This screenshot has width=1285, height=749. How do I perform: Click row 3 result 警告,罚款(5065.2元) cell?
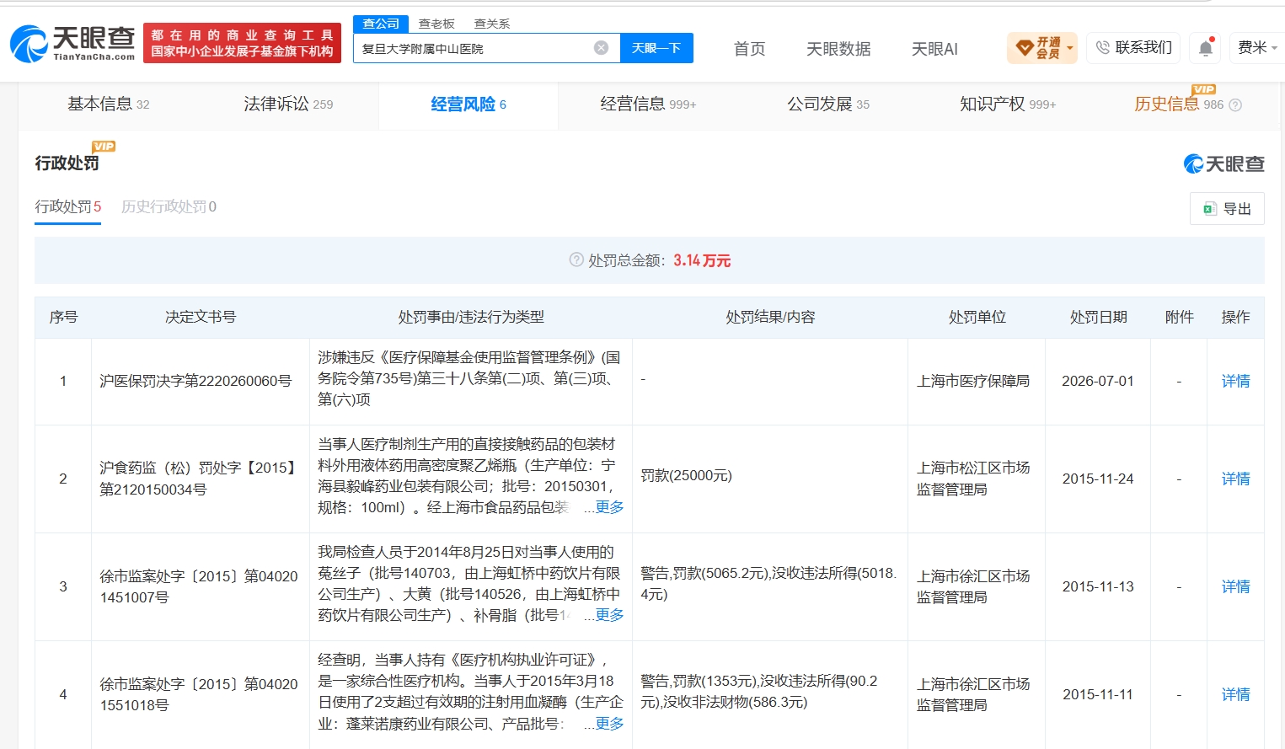tap(768, 583)
